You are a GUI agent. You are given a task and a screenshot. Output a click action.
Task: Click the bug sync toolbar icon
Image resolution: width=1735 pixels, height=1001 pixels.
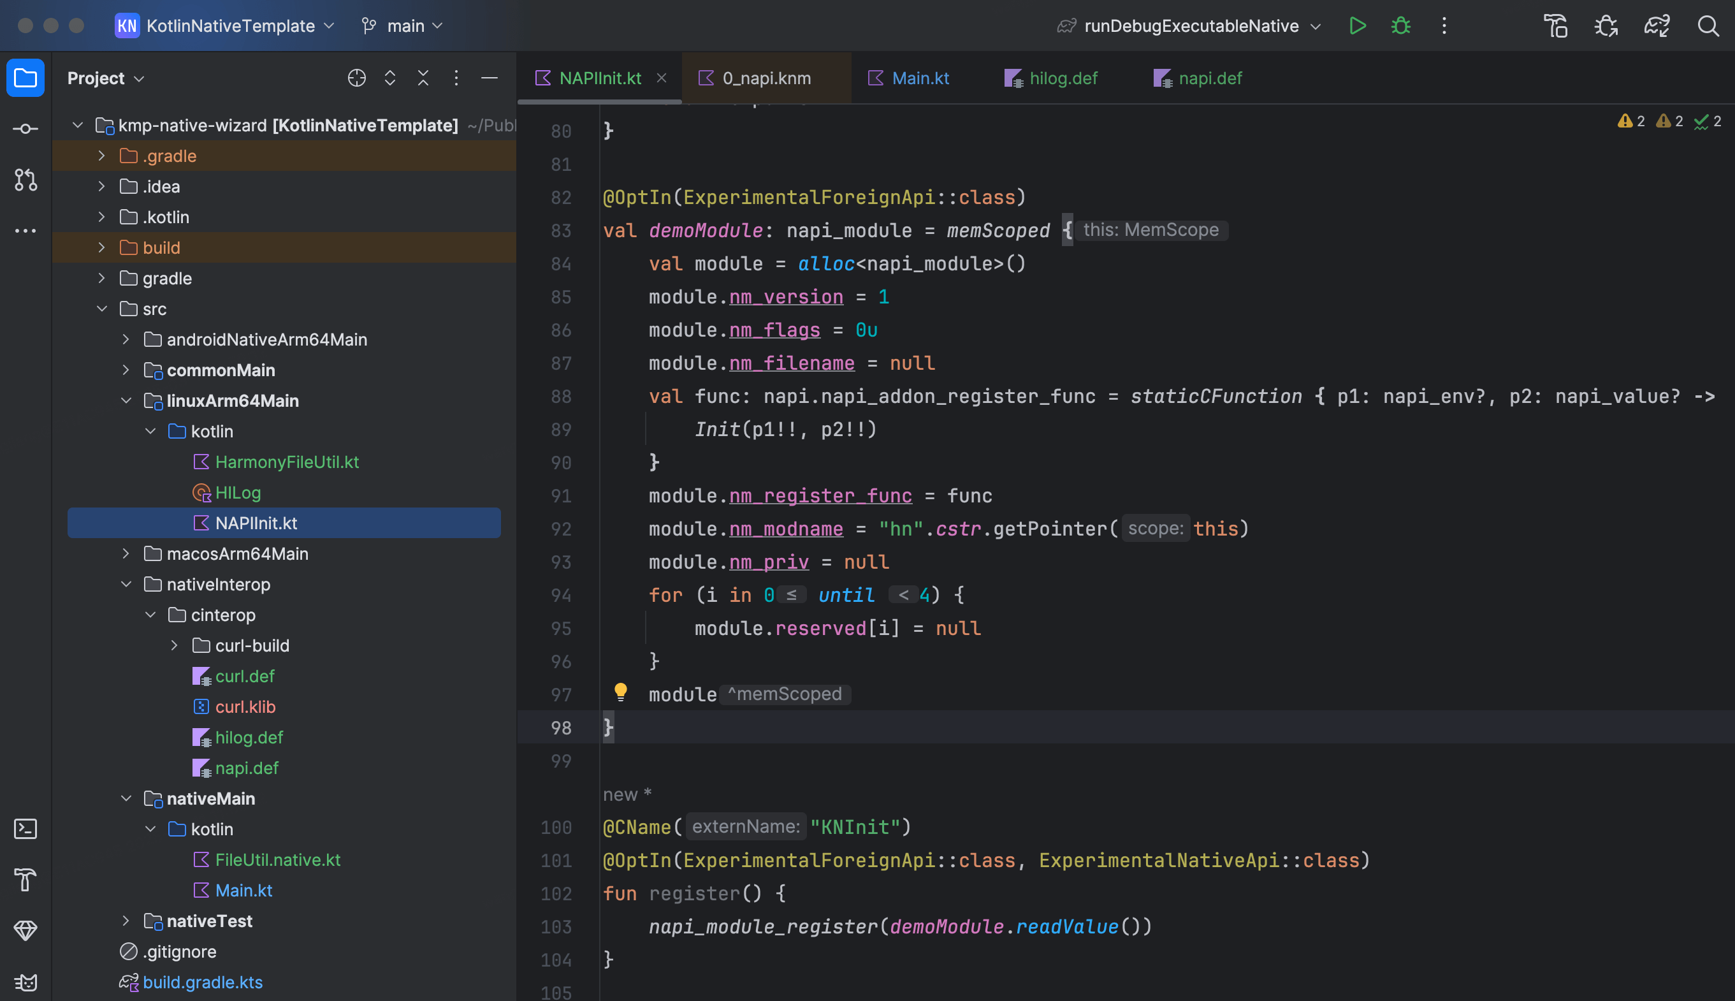coord(1606,26)
